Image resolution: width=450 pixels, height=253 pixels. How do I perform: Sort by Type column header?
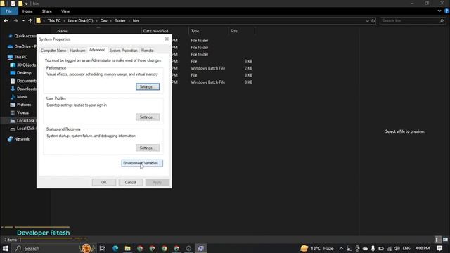point(195,31)
